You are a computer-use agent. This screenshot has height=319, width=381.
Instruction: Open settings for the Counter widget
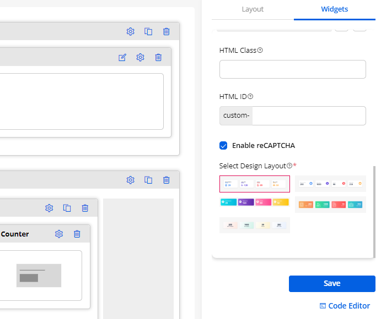point(59,234)
